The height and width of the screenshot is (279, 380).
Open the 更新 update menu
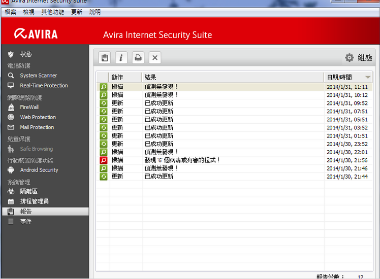coord(77,12)
